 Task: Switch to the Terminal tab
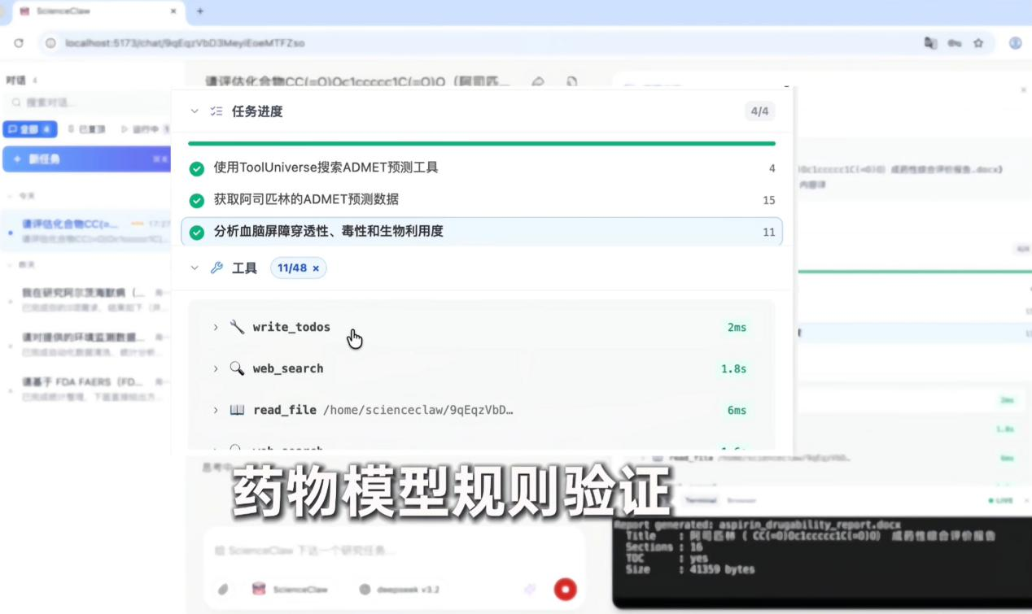point(700,500)
